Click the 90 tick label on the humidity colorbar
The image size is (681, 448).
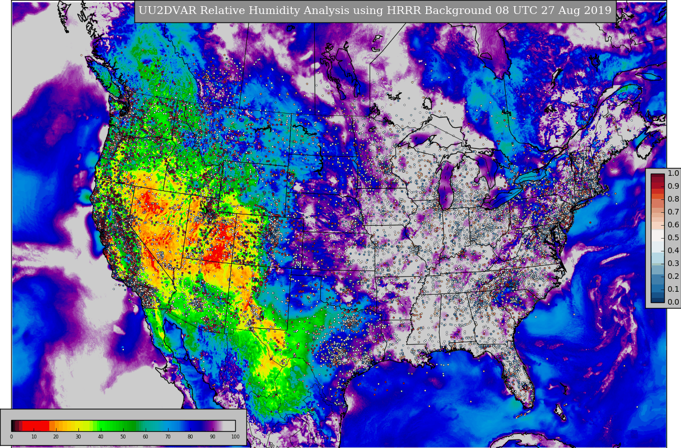[x=213, y=437]
